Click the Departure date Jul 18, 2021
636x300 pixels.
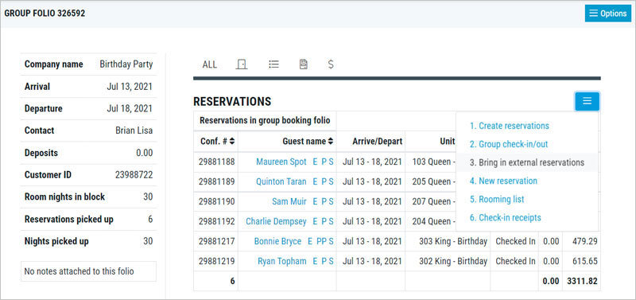(x=130, y=109)
